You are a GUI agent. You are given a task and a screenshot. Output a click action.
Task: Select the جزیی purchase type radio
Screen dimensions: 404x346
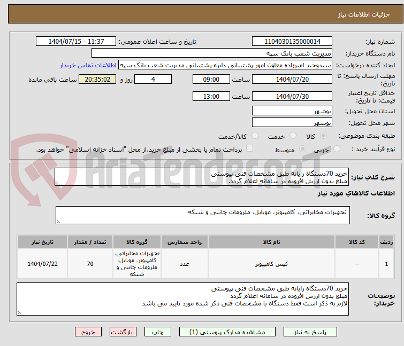pos(337,149)
